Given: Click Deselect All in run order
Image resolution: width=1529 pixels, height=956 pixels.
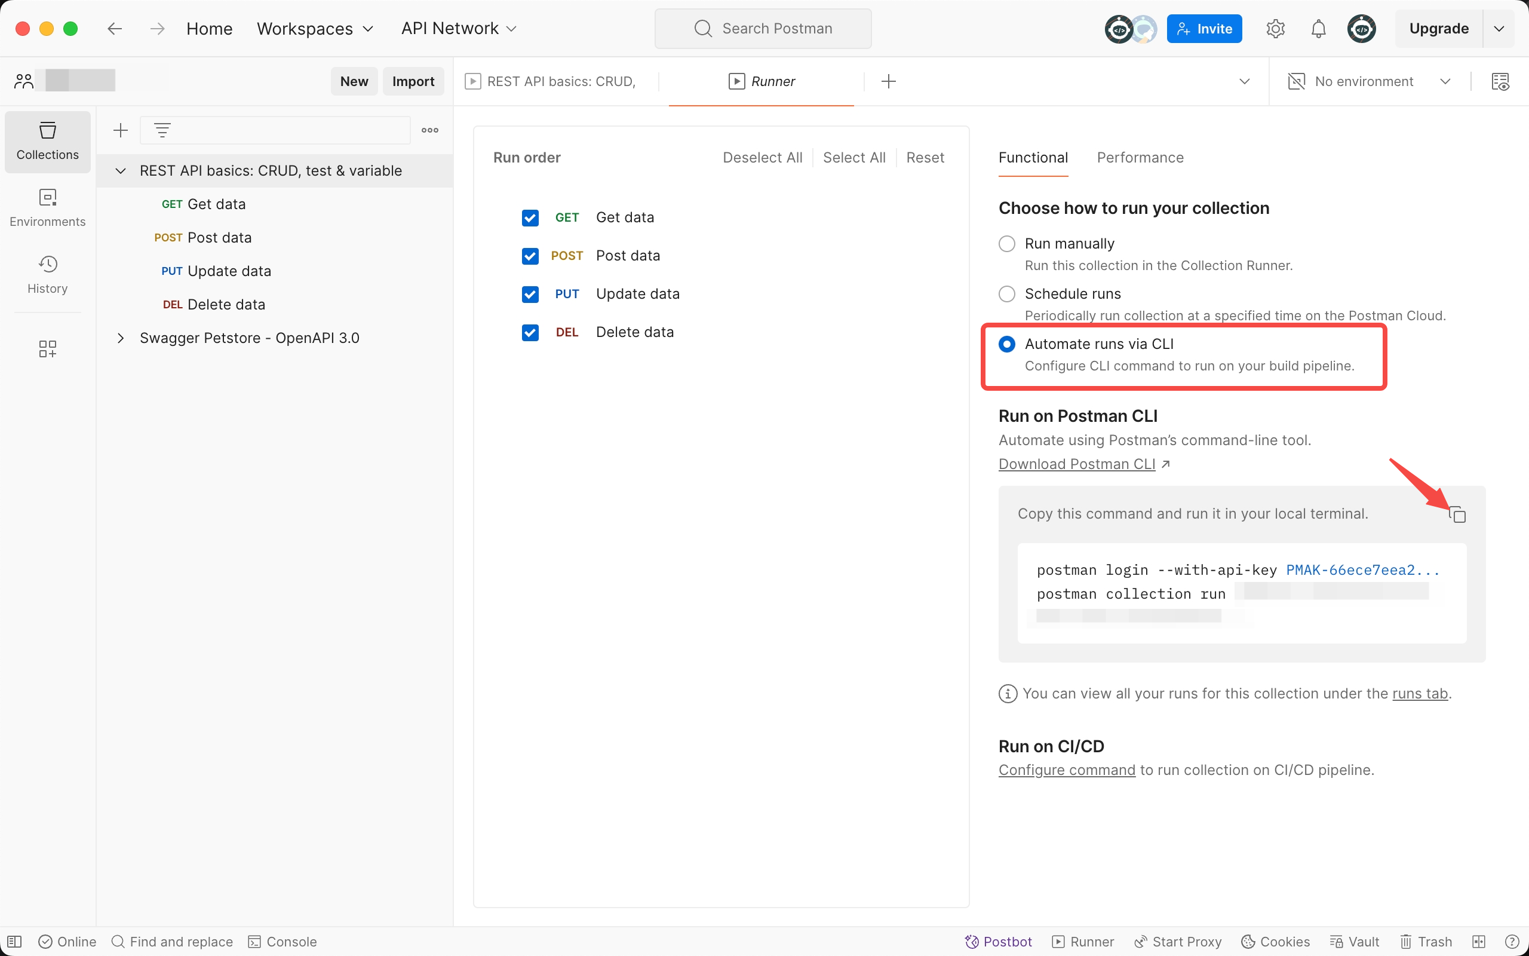Looking at the screenshot, I should [x=762, y=157].
